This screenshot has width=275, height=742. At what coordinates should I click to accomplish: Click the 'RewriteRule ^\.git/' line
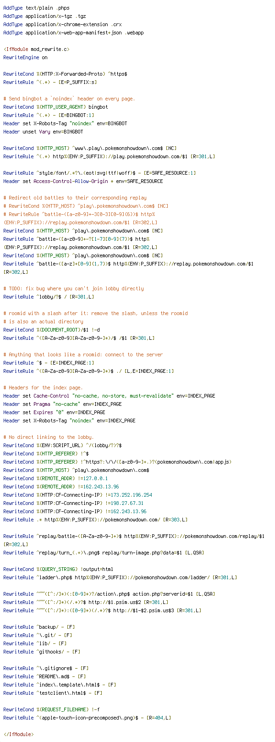click(x=38, y=635)
